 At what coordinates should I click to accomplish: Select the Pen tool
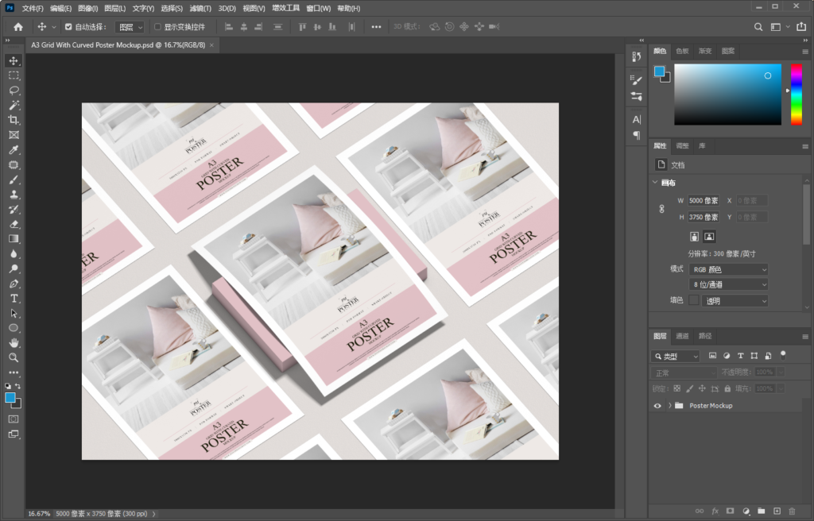(14, 284)
